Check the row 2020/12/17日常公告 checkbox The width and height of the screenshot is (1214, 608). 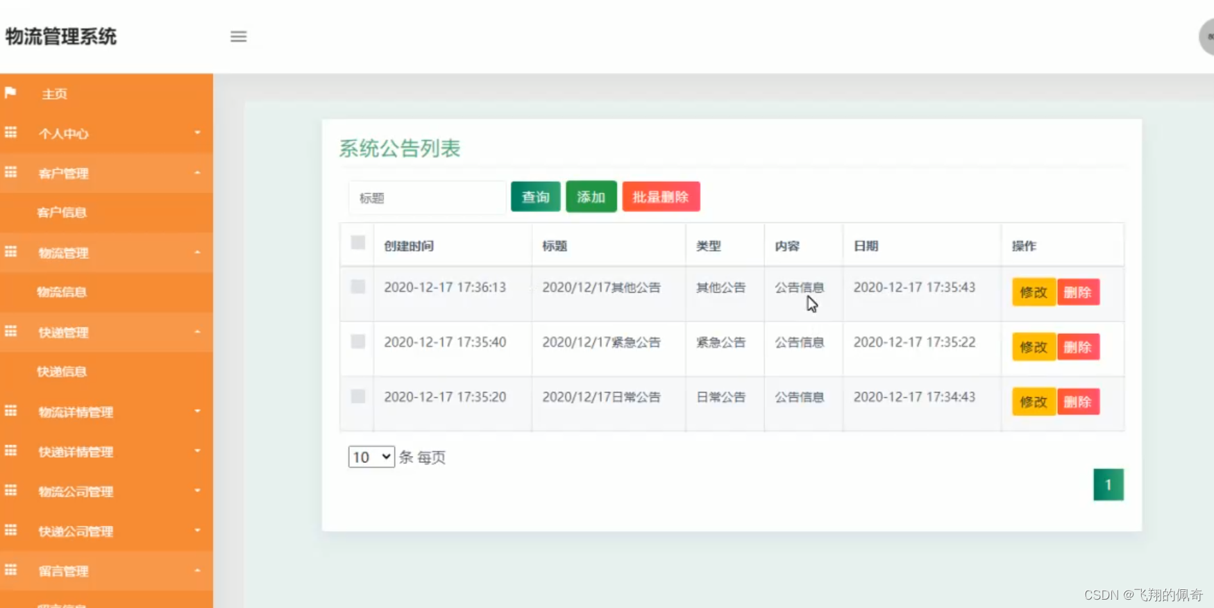pyautogui.click(x=358, y=396)
